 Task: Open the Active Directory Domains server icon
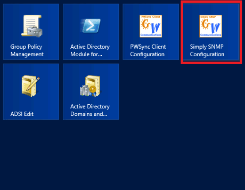click(90, 86)
